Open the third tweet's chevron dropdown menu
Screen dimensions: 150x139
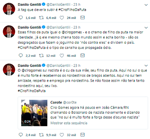click(146, 66)
